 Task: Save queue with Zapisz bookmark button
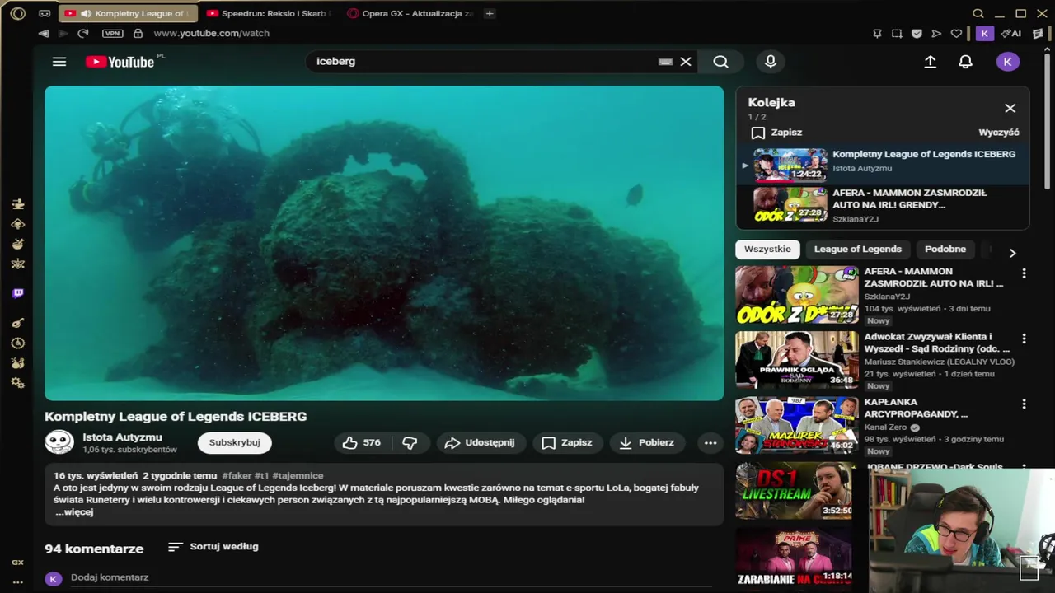(776, 133)
